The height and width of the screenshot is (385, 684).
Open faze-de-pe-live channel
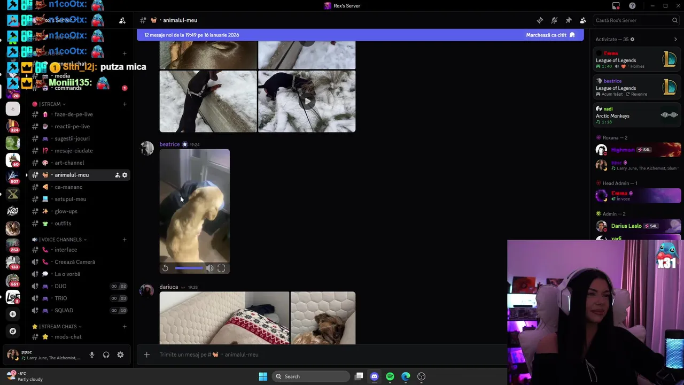coord(79,114)
